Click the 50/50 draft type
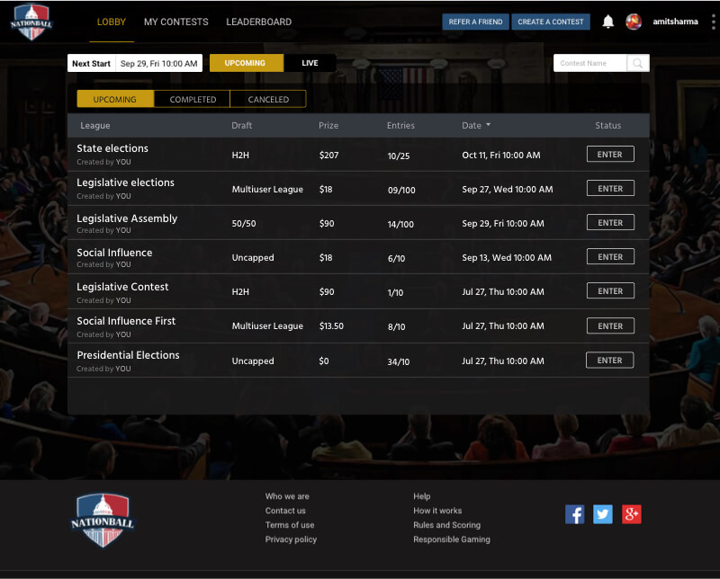This screenshot has width=720, height=579. pyautogui.click(x=244, y=224)
